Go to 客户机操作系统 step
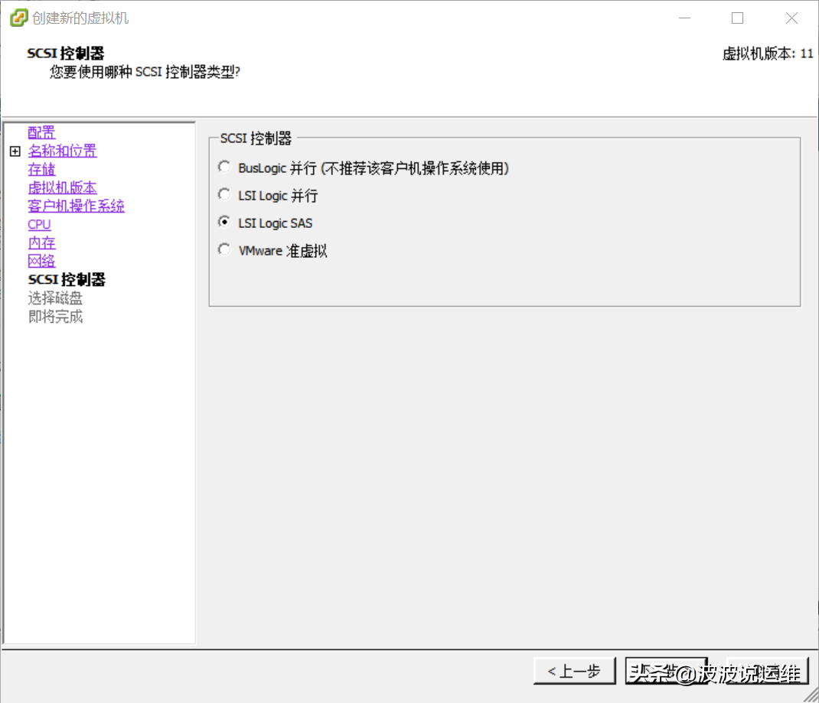Image resolution: width=819 pixels, height=703 pixels. tap(76, 206)
